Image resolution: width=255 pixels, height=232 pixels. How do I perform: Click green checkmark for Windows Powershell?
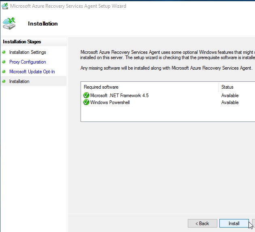86,102
